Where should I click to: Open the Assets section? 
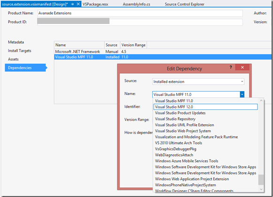(13, 59)
